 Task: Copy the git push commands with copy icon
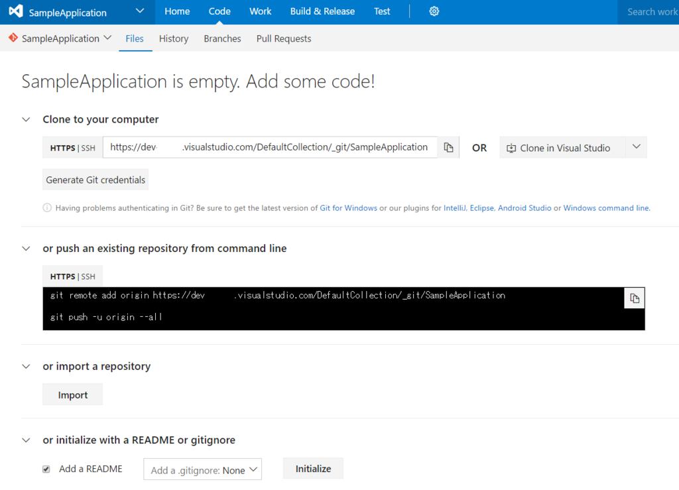point(635,298)
